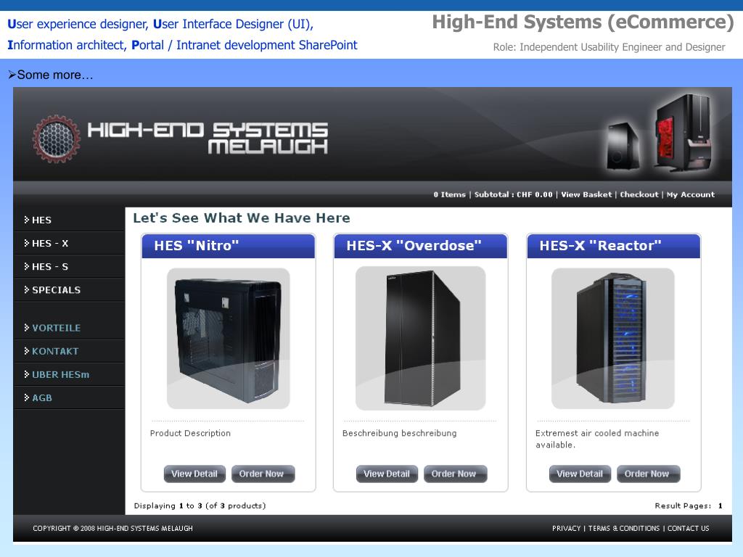Viewport: 743px width, 557px height.
Task: Click the arrow icon beside HES
Action: (27, 220)
